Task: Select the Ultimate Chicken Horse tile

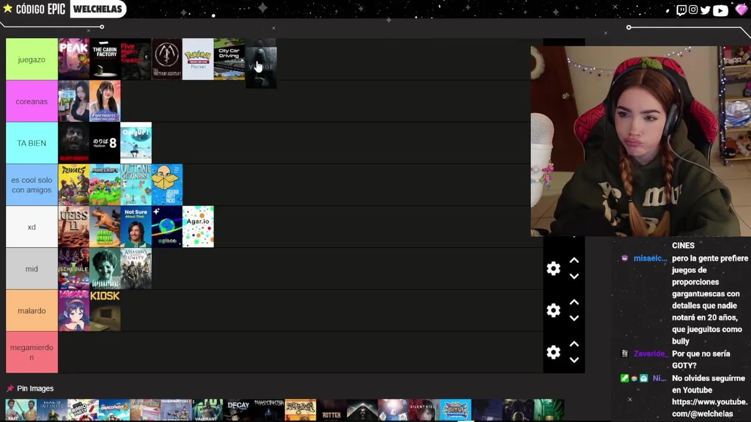Action: [x=136, y=185]
